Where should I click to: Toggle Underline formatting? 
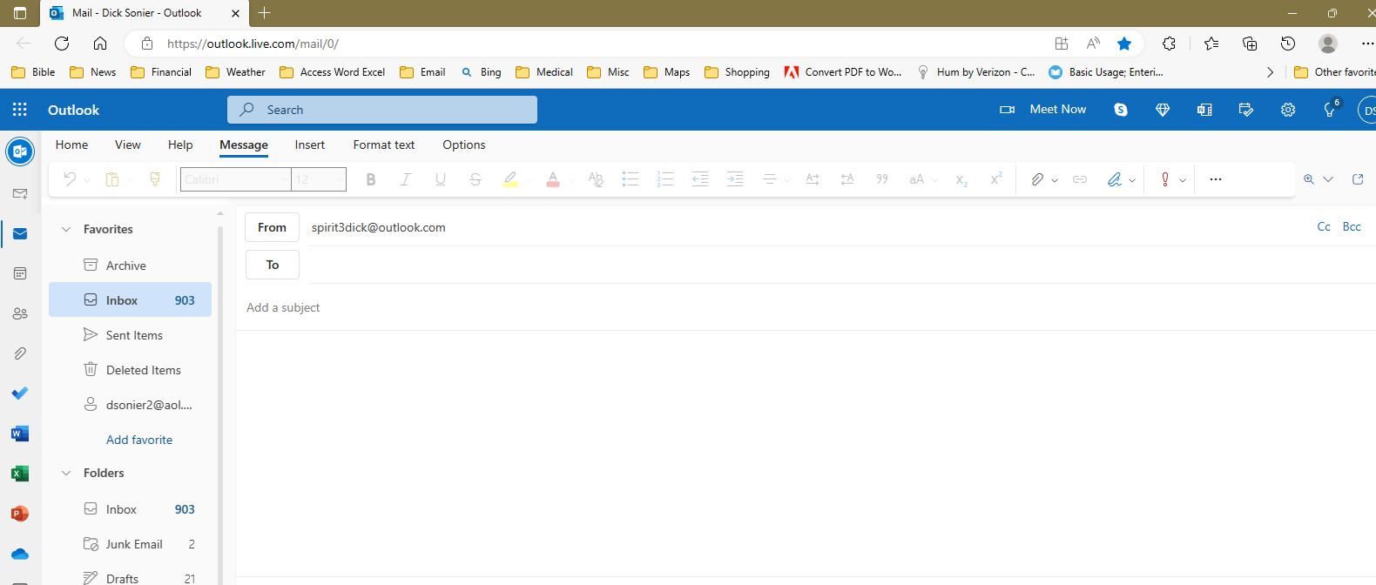tap(441, 179)
